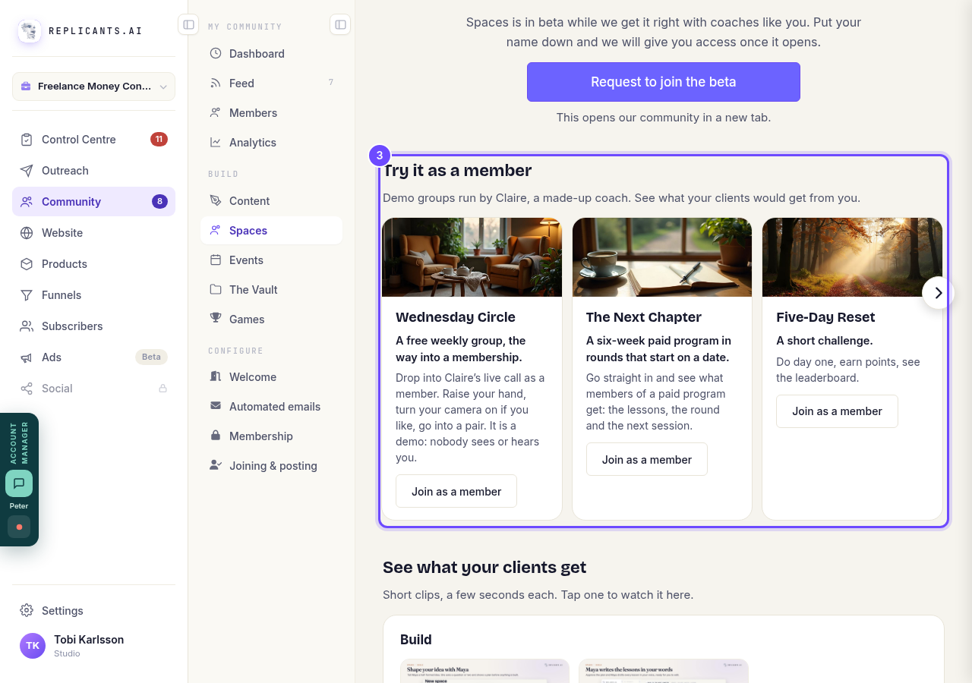Viewport: 972px width, 683px height.
Task: Open Wednesday Circle armchair image
Action: [x=472, y=257]
